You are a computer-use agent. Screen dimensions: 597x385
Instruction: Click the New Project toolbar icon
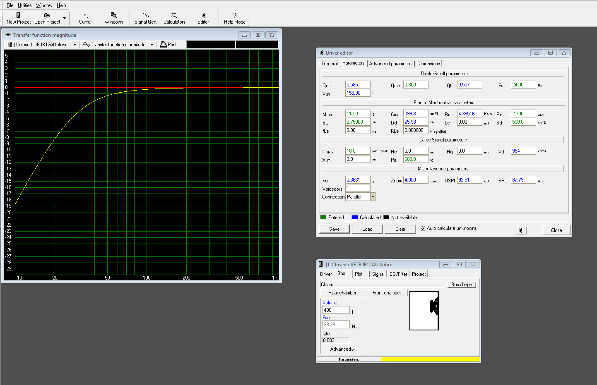(18, 16)
